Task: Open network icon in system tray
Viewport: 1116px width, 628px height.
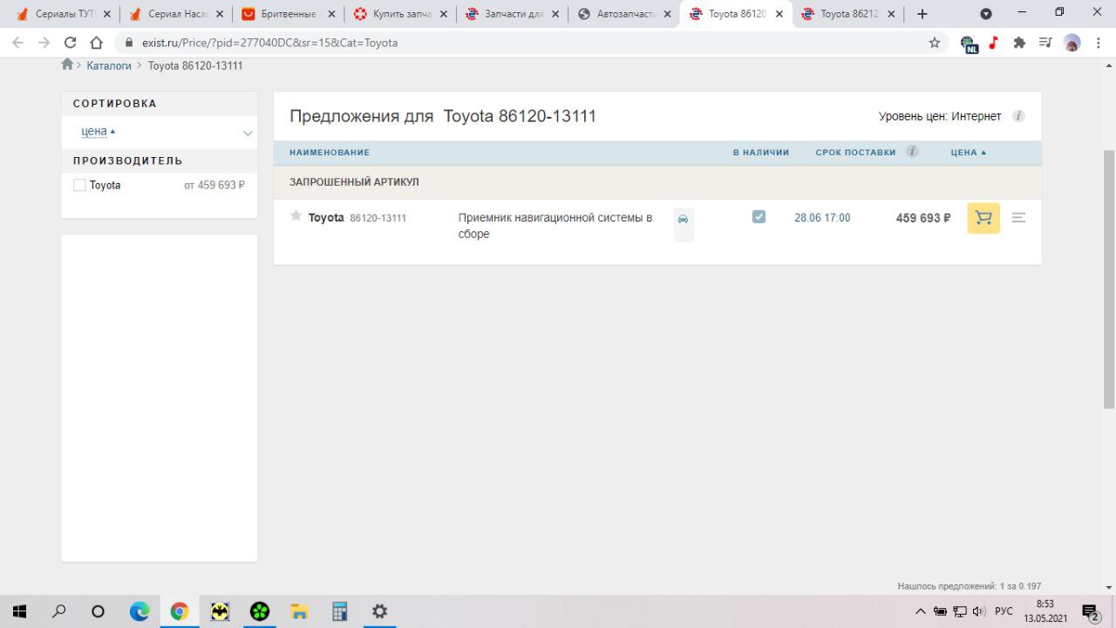Action: click(x=960, y=611)
